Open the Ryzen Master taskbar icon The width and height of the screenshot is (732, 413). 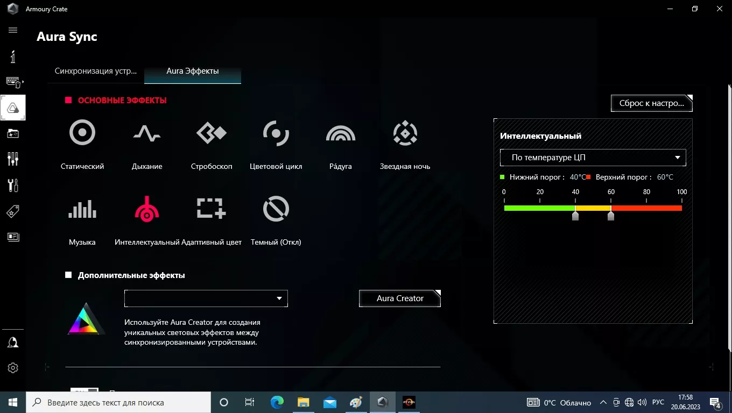pyautogui.click(x=409, y=402)
